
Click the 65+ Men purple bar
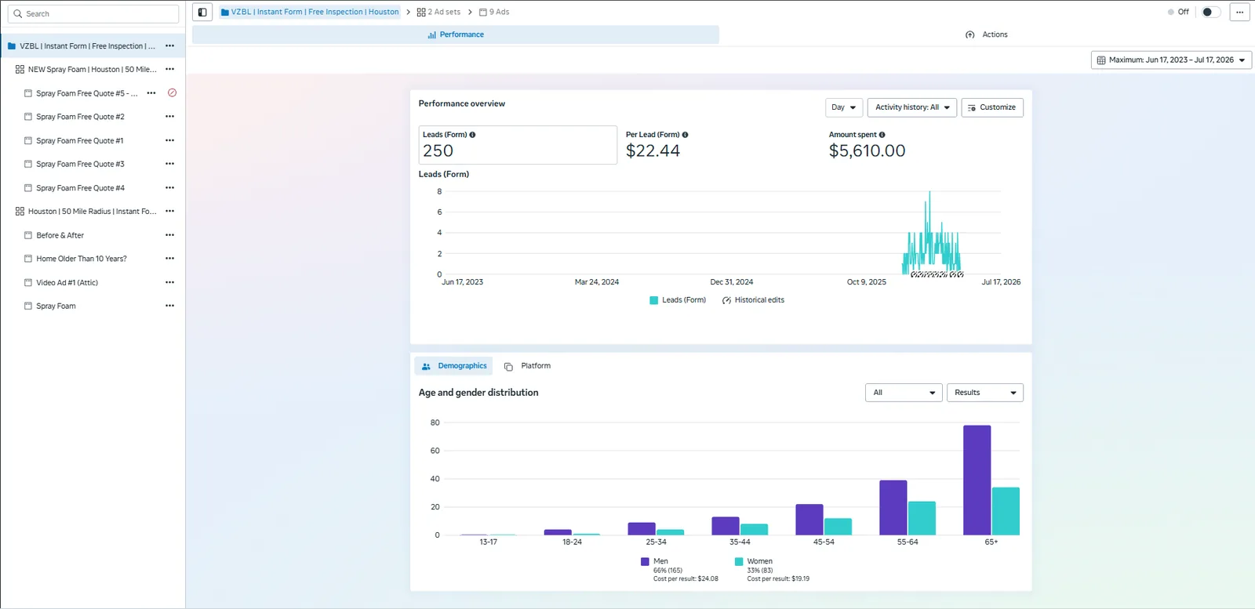point(977,480)
